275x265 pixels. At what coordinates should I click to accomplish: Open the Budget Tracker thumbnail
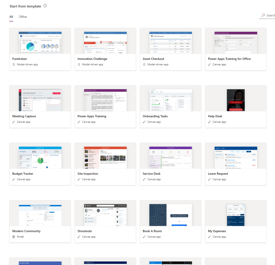[40, 158]
